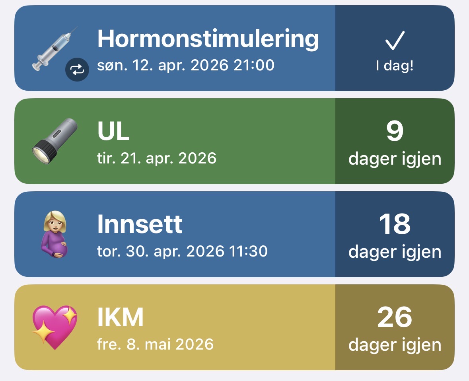Tap 'dager igjen' label under 26
This screenshot has width=469, height=381.
point(395,345)
